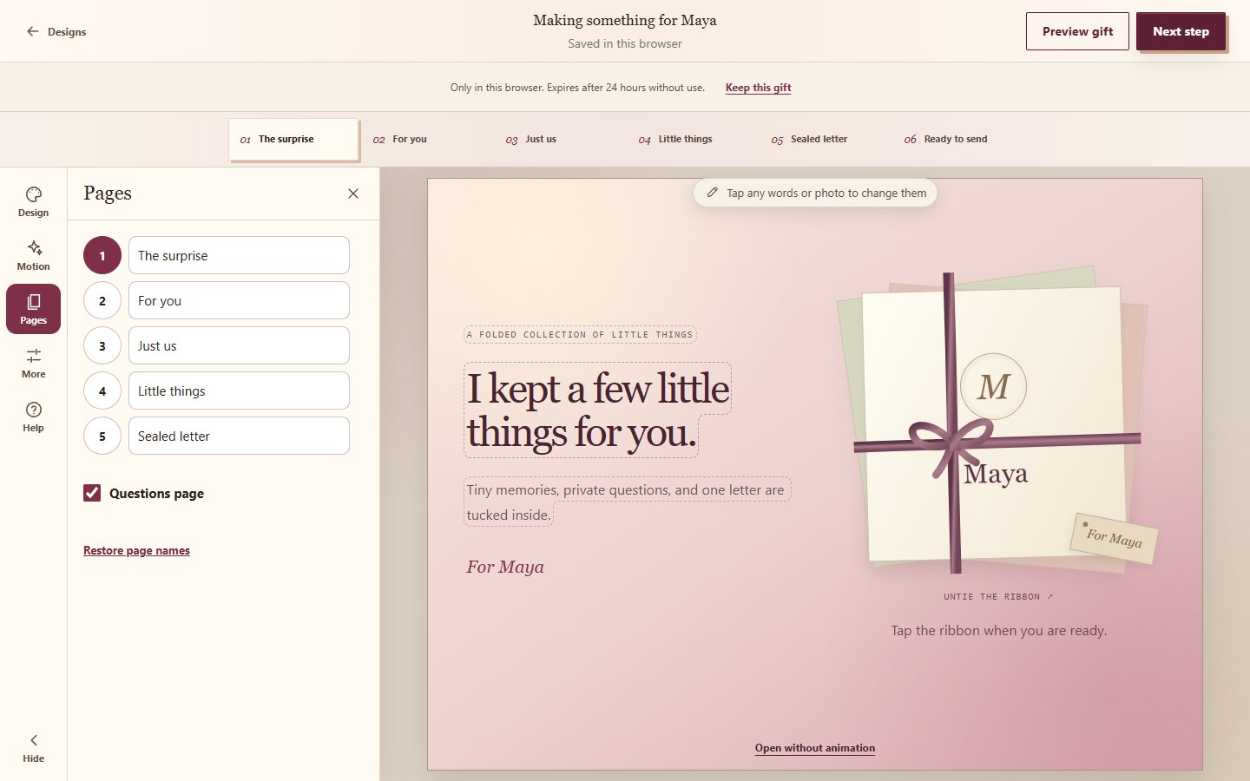Screen dimensions: 1250x781
Task: Open the Design panel palette icon
Action: click(33, 201)
